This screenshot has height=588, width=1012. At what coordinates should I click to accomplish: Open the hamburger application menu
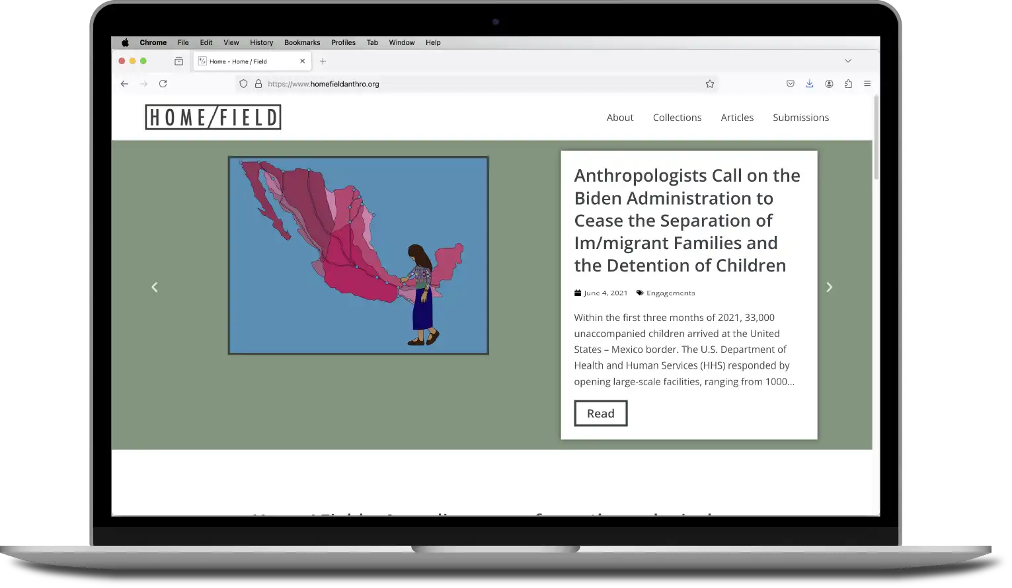867,84
